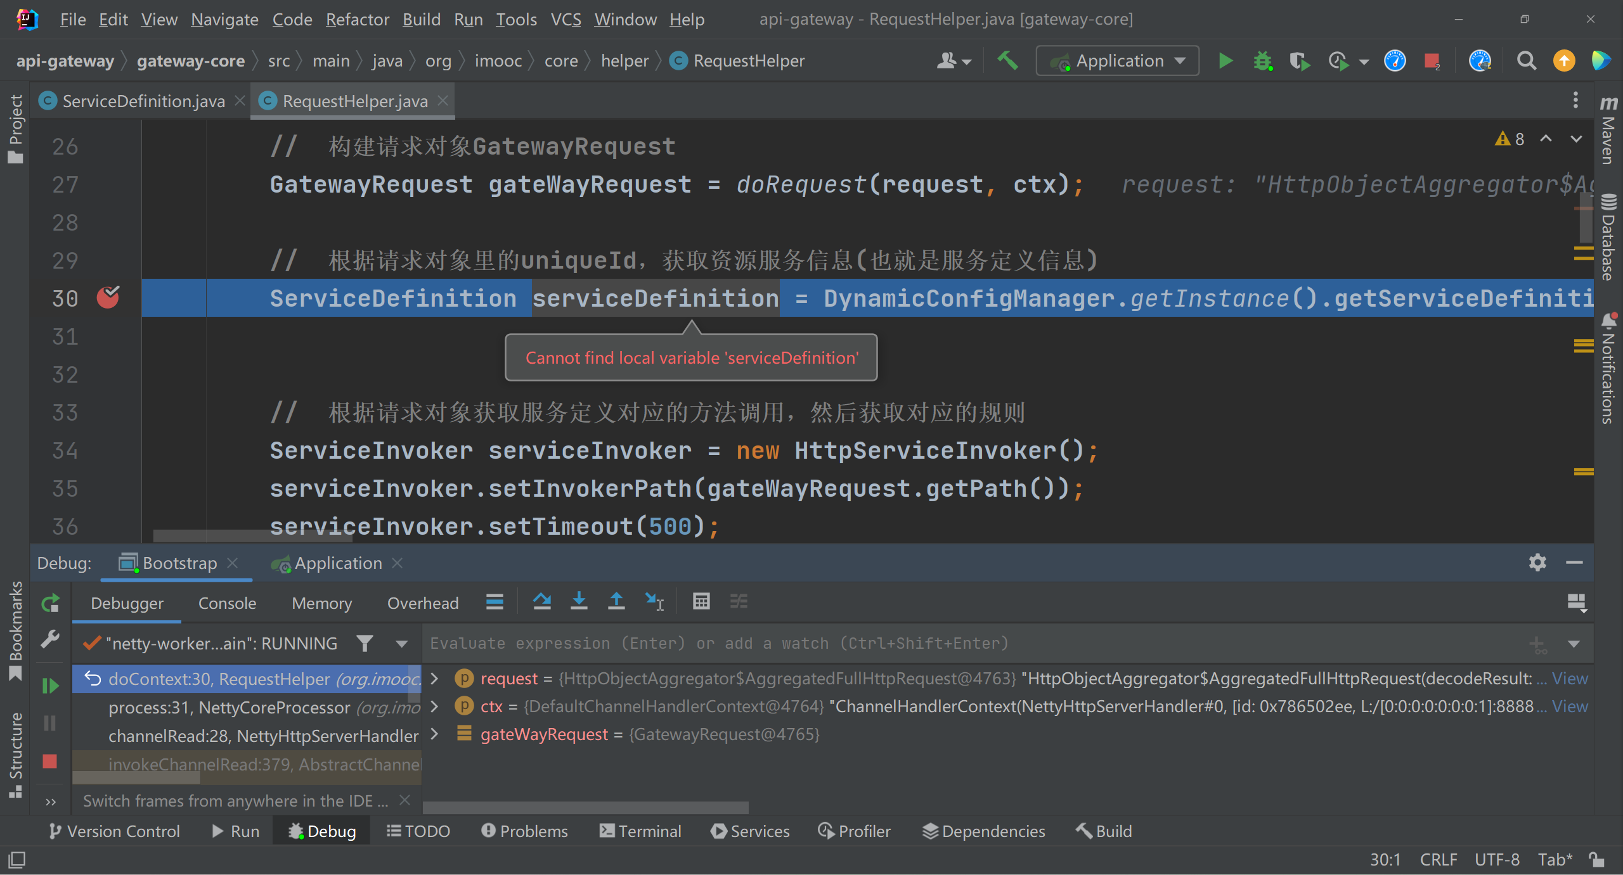Screen dimensions: 1623x875
Task: Toggle tool window bars button in status bar
Action: coord(16,860)
